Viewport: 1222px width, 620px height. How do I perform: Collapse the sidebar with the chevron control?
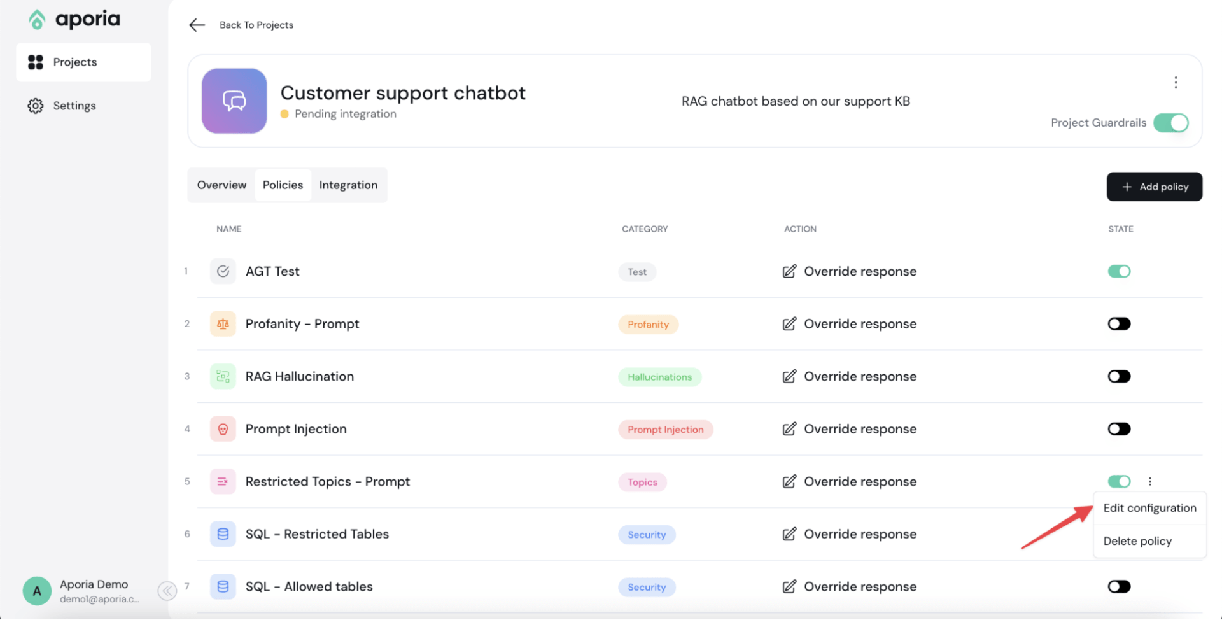click(167, 590)
